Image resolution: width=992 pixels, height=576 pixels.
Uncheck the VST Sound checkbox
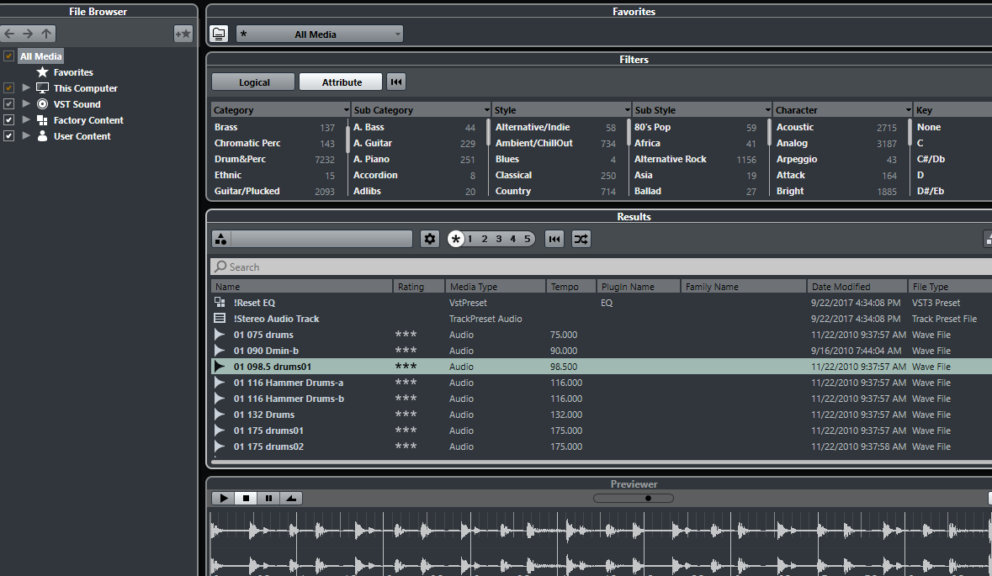click(x=8, y=104)
